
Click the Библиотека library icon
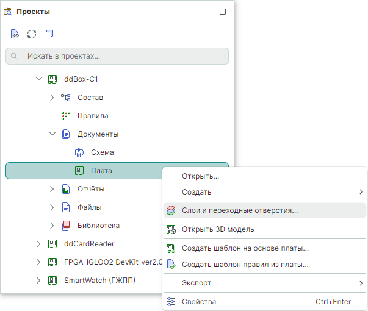click(x=66, y=226)
